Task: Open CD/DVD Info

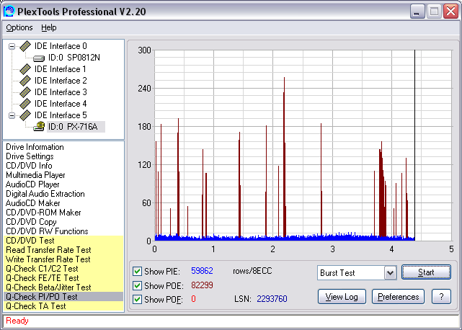Action: 29,166
